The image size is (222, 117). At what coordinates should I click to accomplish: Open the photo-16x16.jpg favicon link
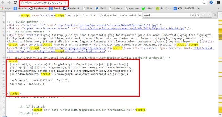click(x=106, y=25)
